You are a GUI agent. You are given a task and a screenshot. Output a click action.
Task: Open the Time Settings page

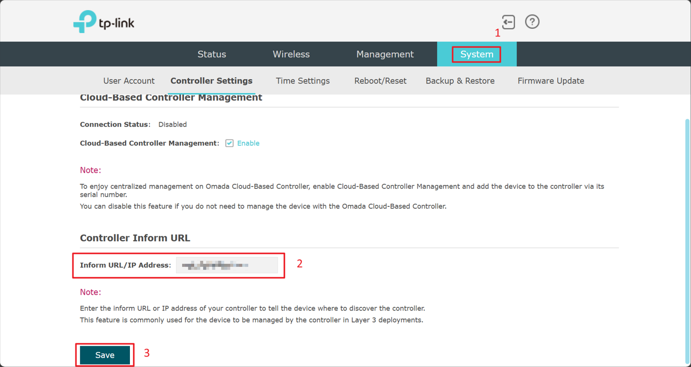(x=302, y=81)
